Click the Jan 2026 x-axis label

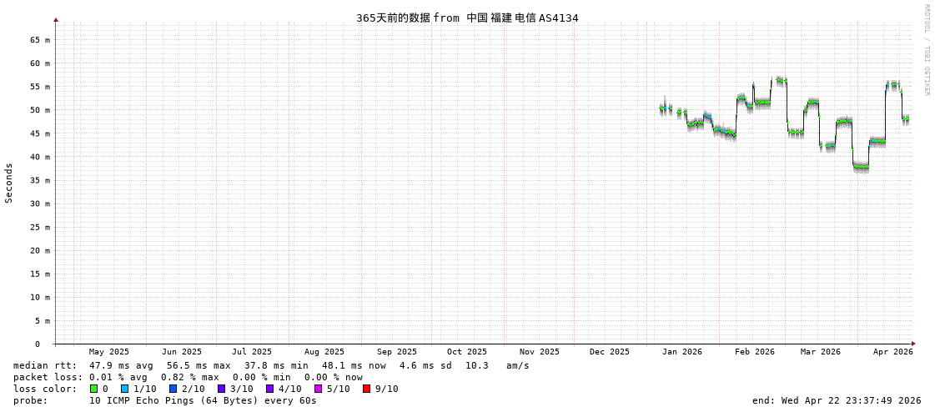coord(681,352)
